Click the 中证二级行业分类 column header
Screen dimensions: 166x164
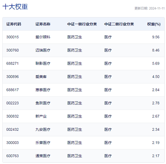click(119, 24)
